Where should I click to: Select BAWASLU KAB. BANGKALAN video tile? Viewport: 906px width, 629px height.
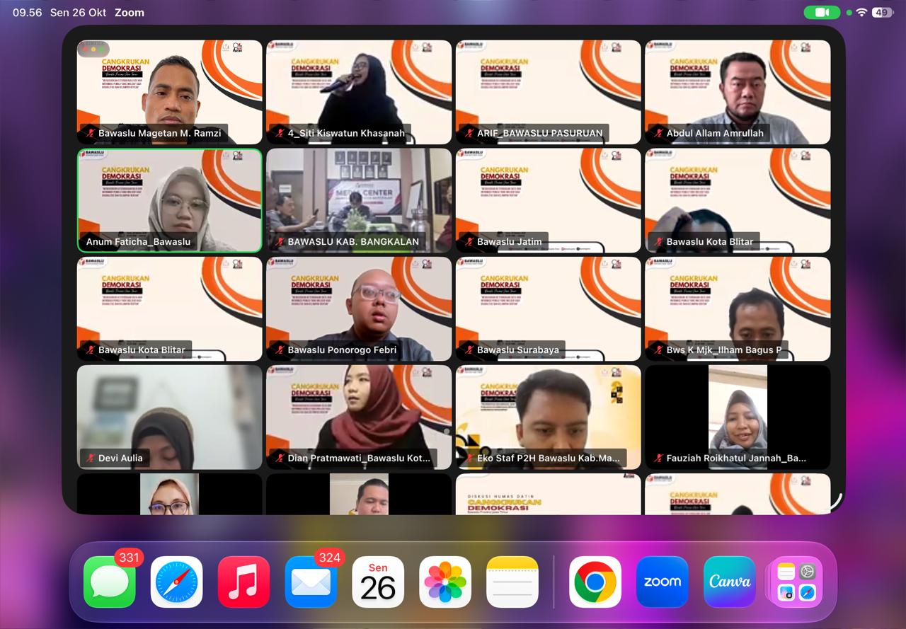click(x=359, y=200)
